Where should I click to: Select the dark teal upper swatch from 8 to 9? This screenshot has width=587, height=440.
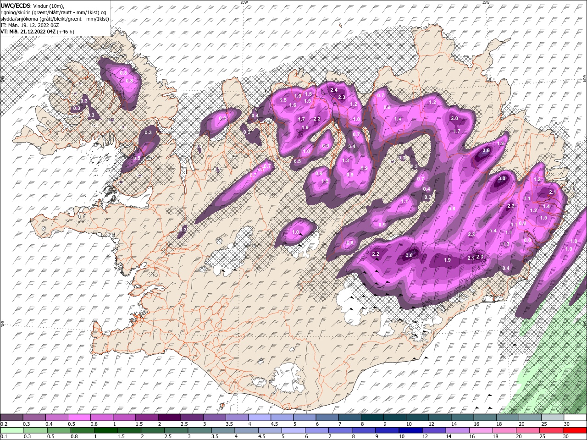372,418
